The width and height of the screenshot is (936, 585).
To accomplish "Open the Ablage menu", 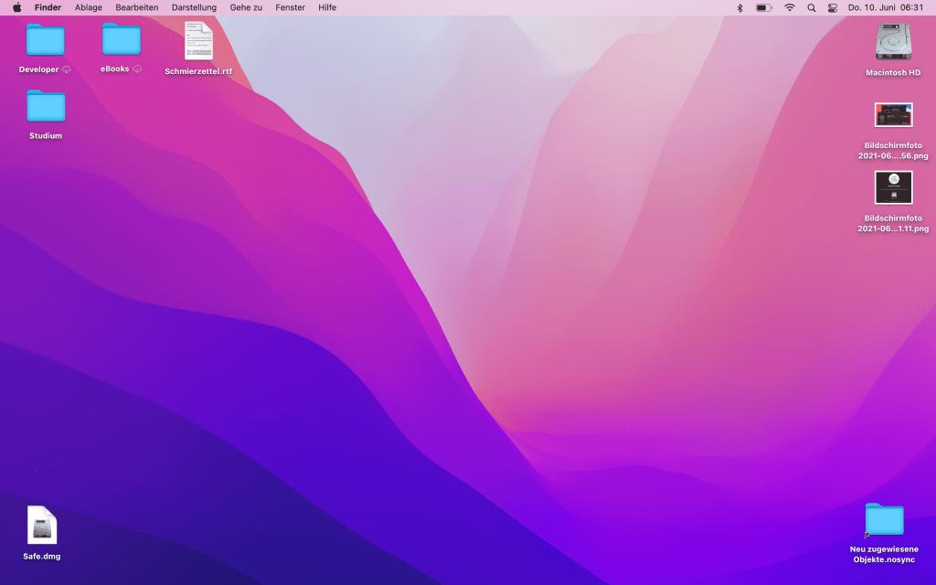I will click(x=89, y=7).
